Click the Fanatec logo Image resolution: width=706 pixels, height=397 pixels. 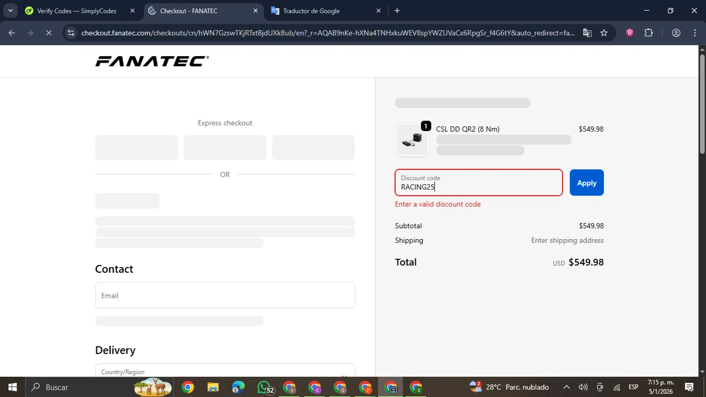click(152, 61)
